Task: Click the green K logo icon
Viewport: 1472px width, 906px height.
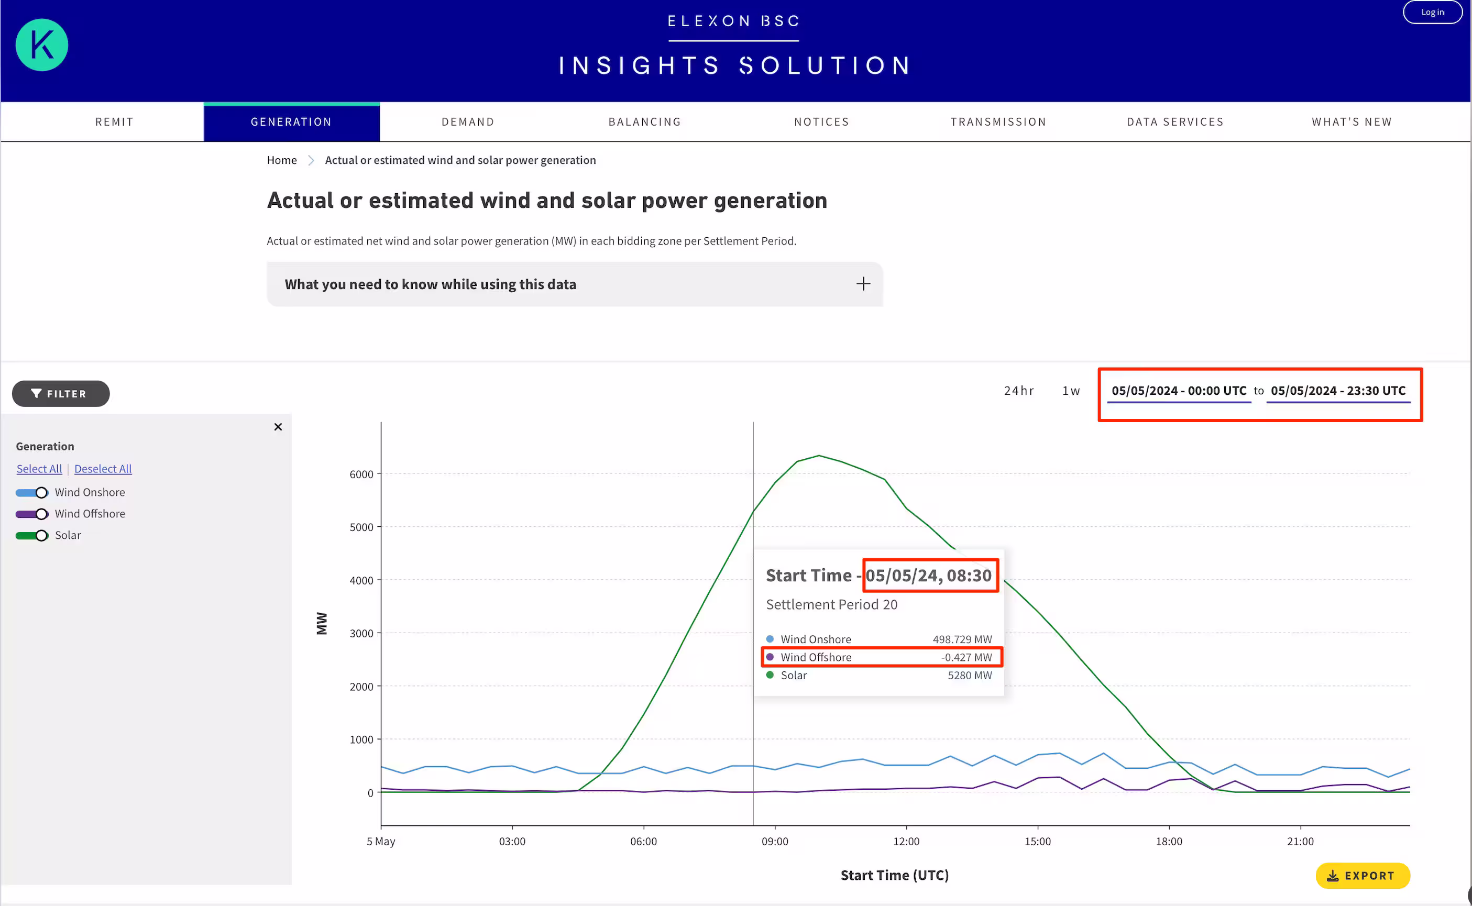Action: click(41, 45)
